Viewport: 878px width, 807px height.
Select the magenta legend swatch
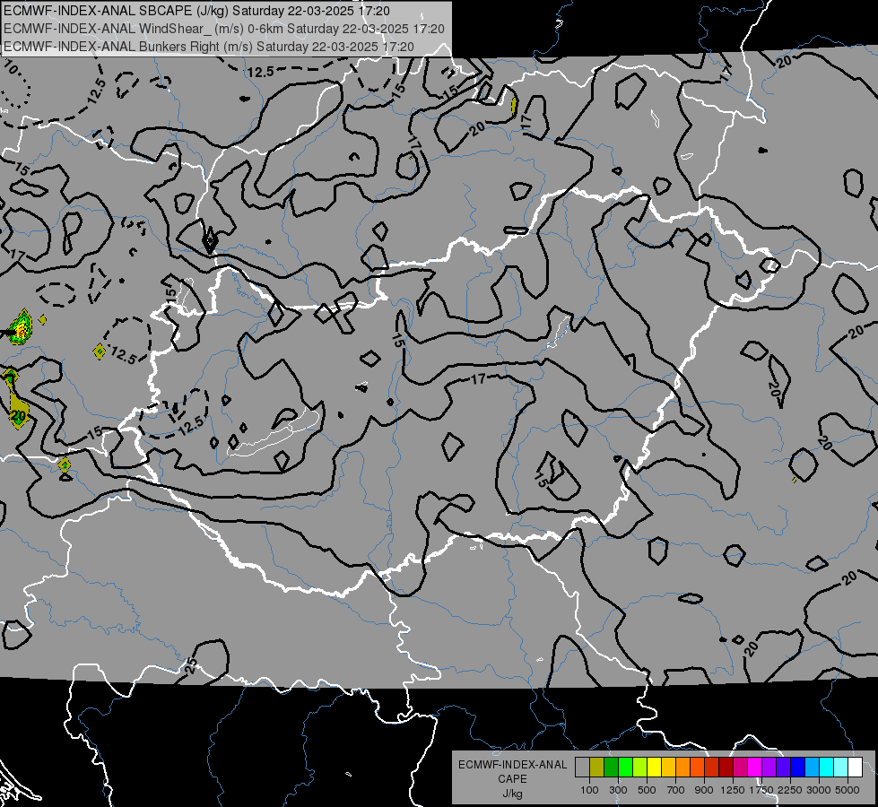[x=755, y=767]
